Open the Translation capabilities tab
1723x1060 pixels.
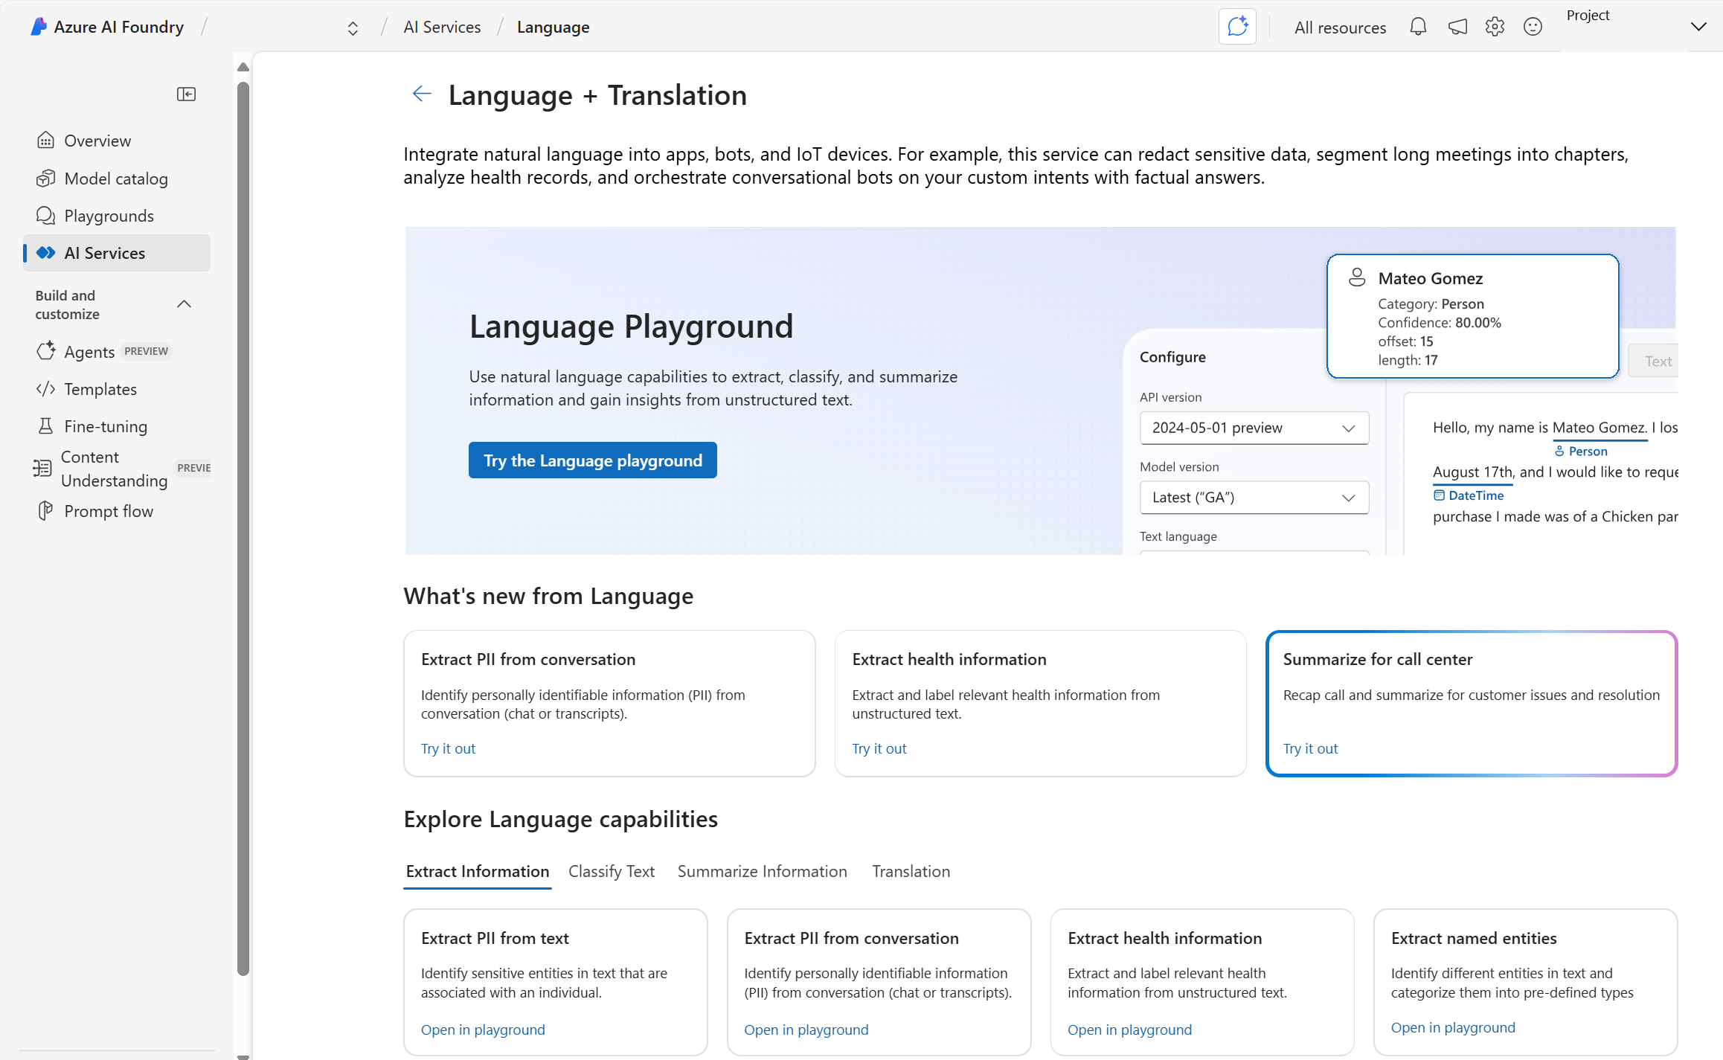[x=911, y=871]
